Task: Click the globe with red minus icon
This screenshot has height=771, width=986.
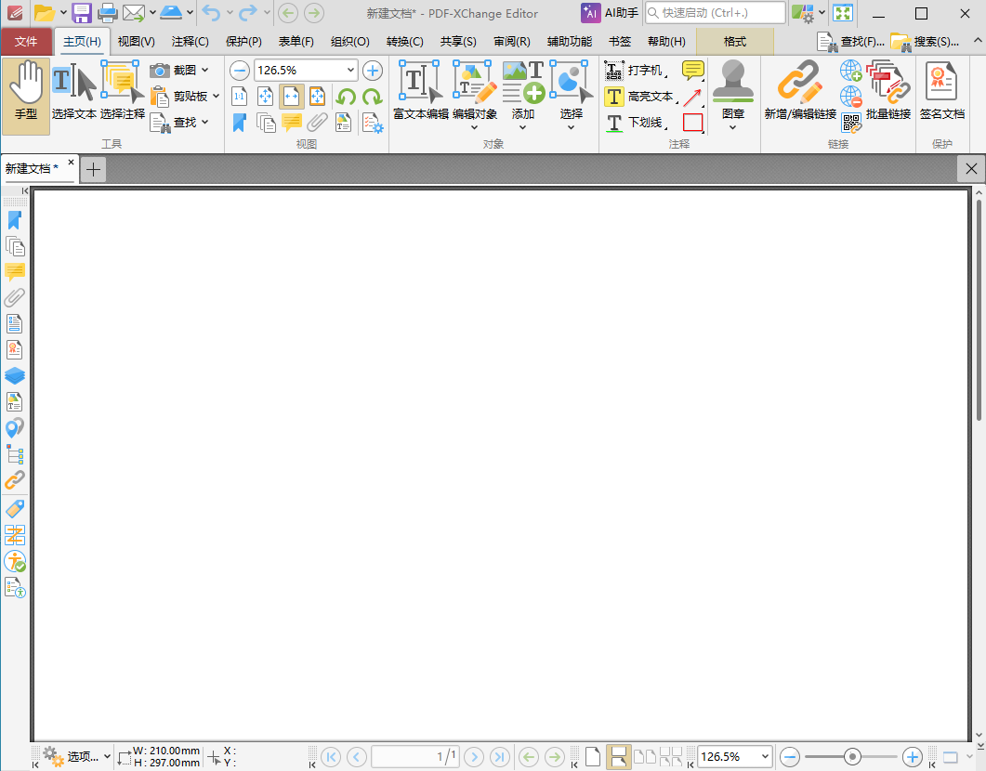Action: click(x=850, y=97)
